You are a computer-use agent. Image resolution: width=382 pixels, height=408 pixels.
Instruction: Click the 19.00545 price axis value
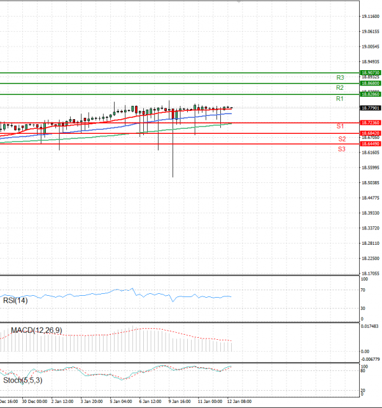pos(371,47)
